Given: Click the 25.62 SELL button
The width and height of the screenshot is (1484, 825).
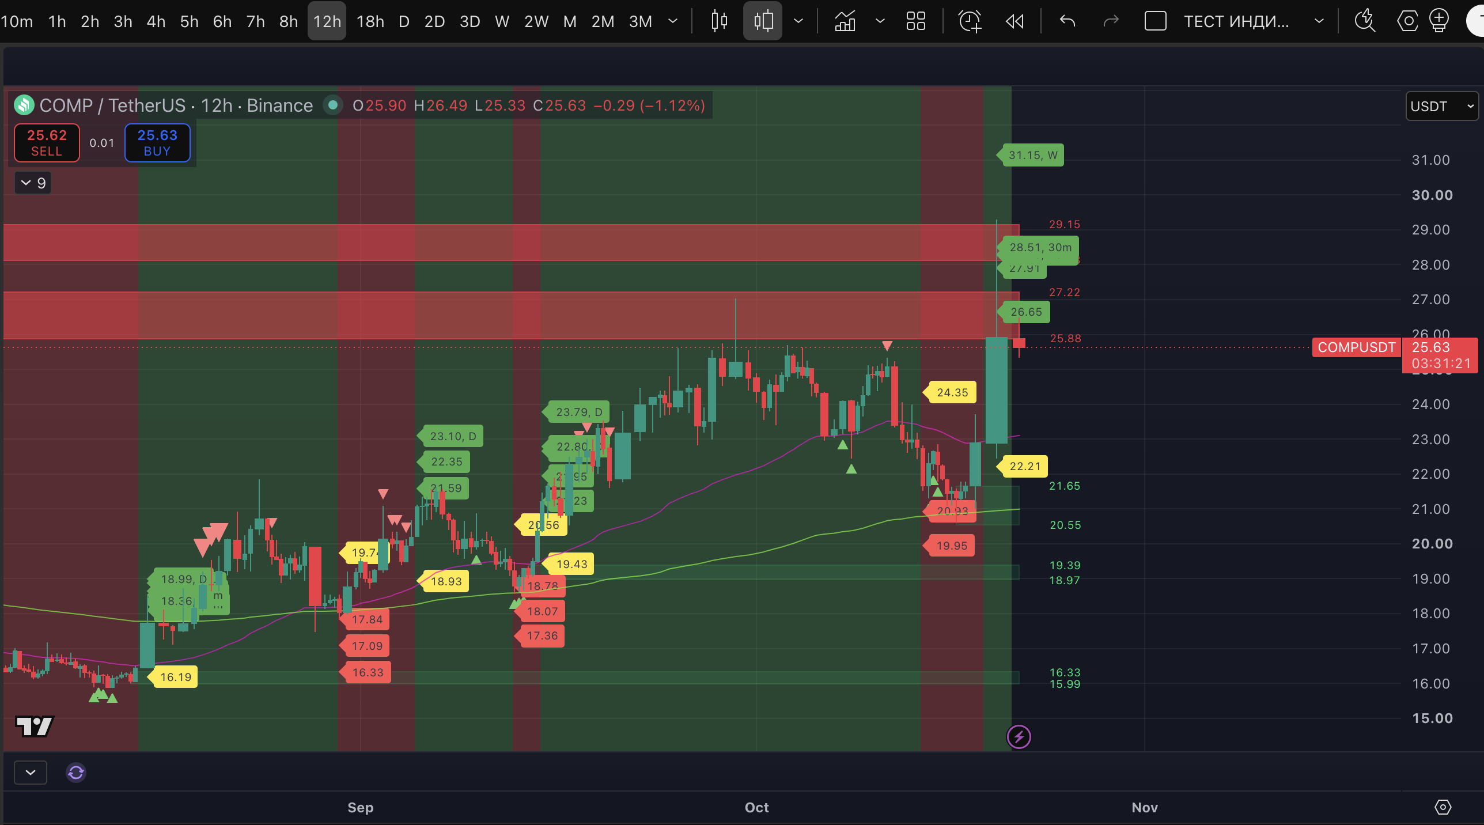Looking at the screenshot, I should (x=47, y=143).
